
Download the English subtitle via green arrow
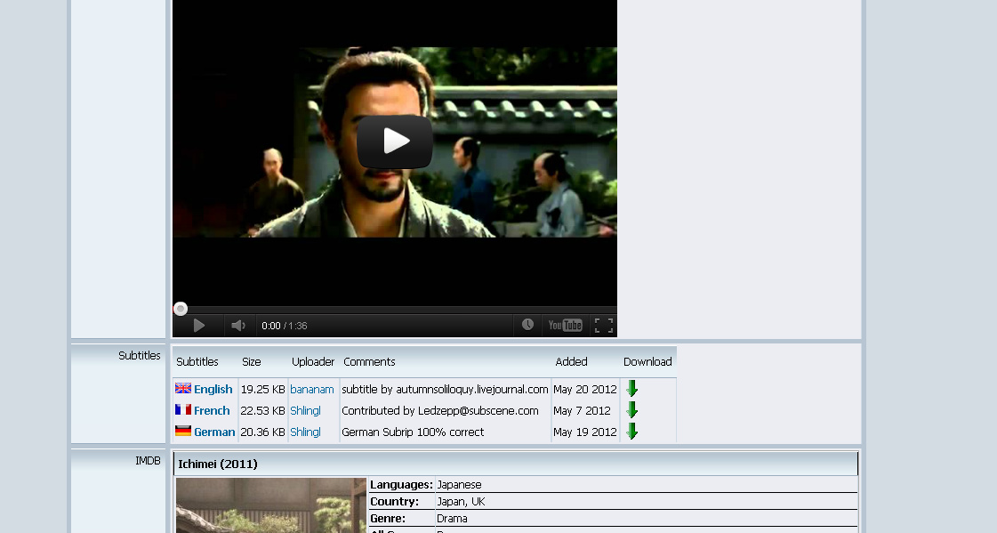[632, 389]
